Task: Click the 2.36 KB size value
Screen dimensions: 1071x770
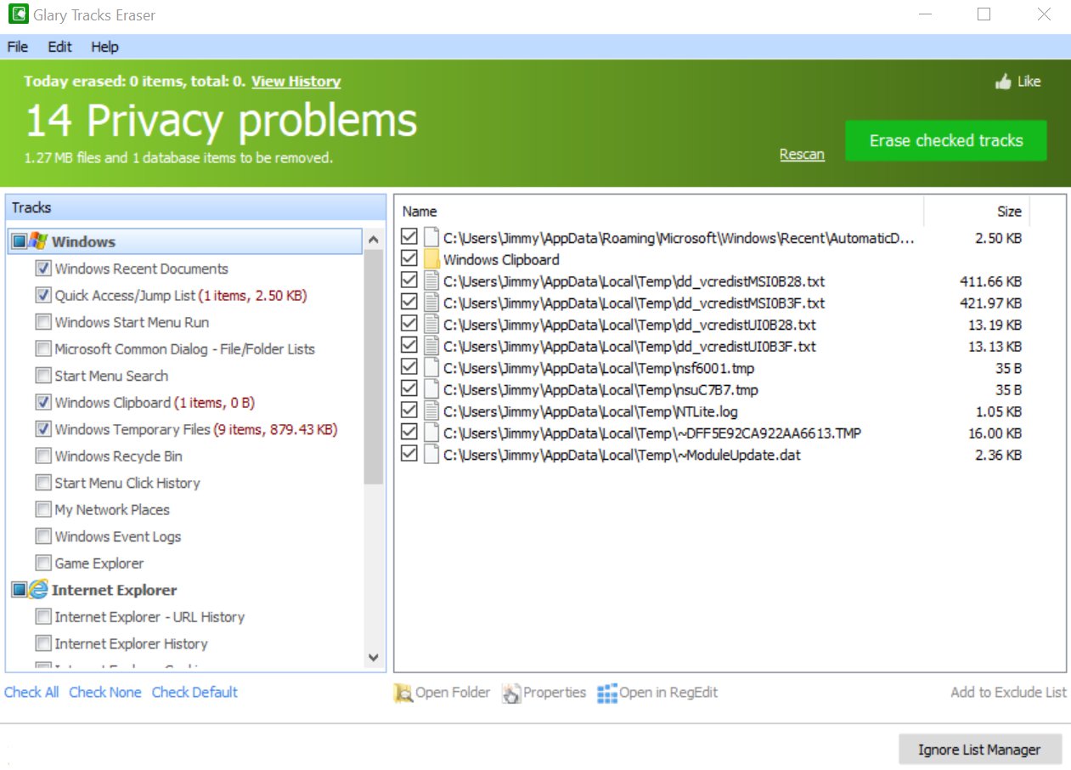Action: [998, 455]
